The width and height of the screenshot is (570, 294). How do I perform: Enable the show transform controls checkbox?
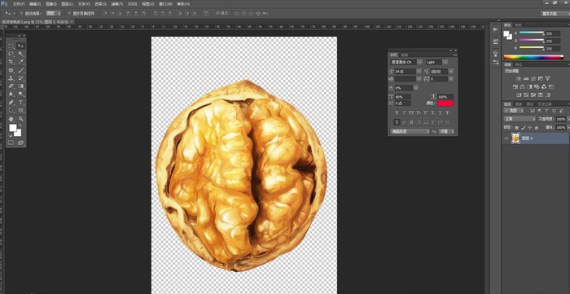69,13
